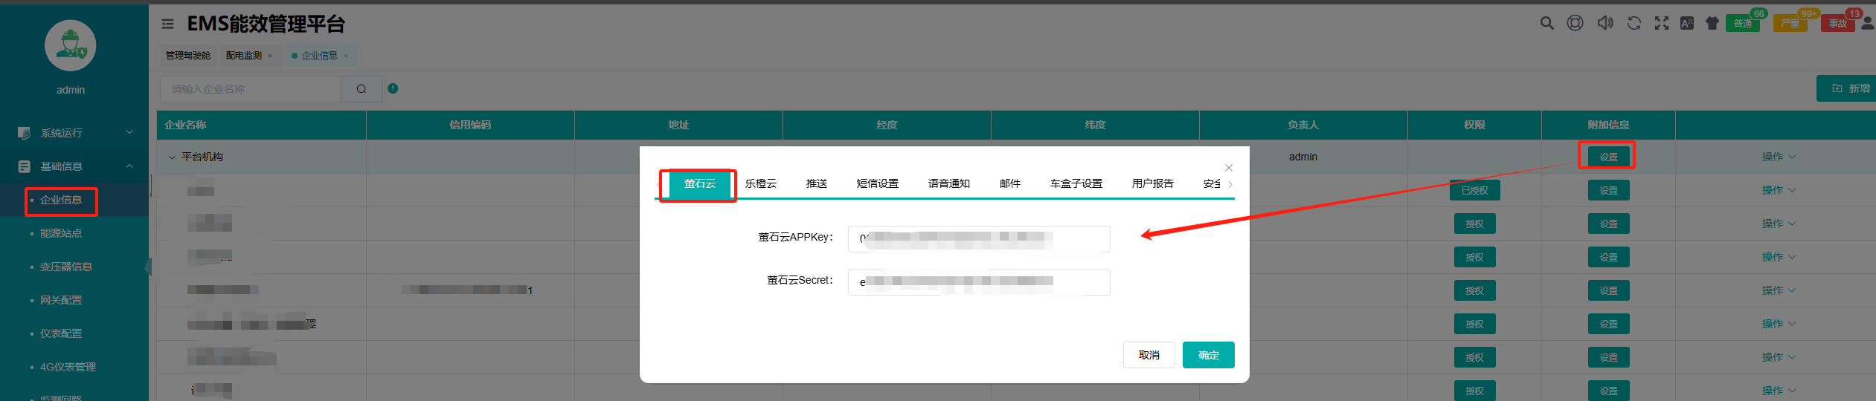Open 事故 alarm badge with count 13

coord(1840,22)
